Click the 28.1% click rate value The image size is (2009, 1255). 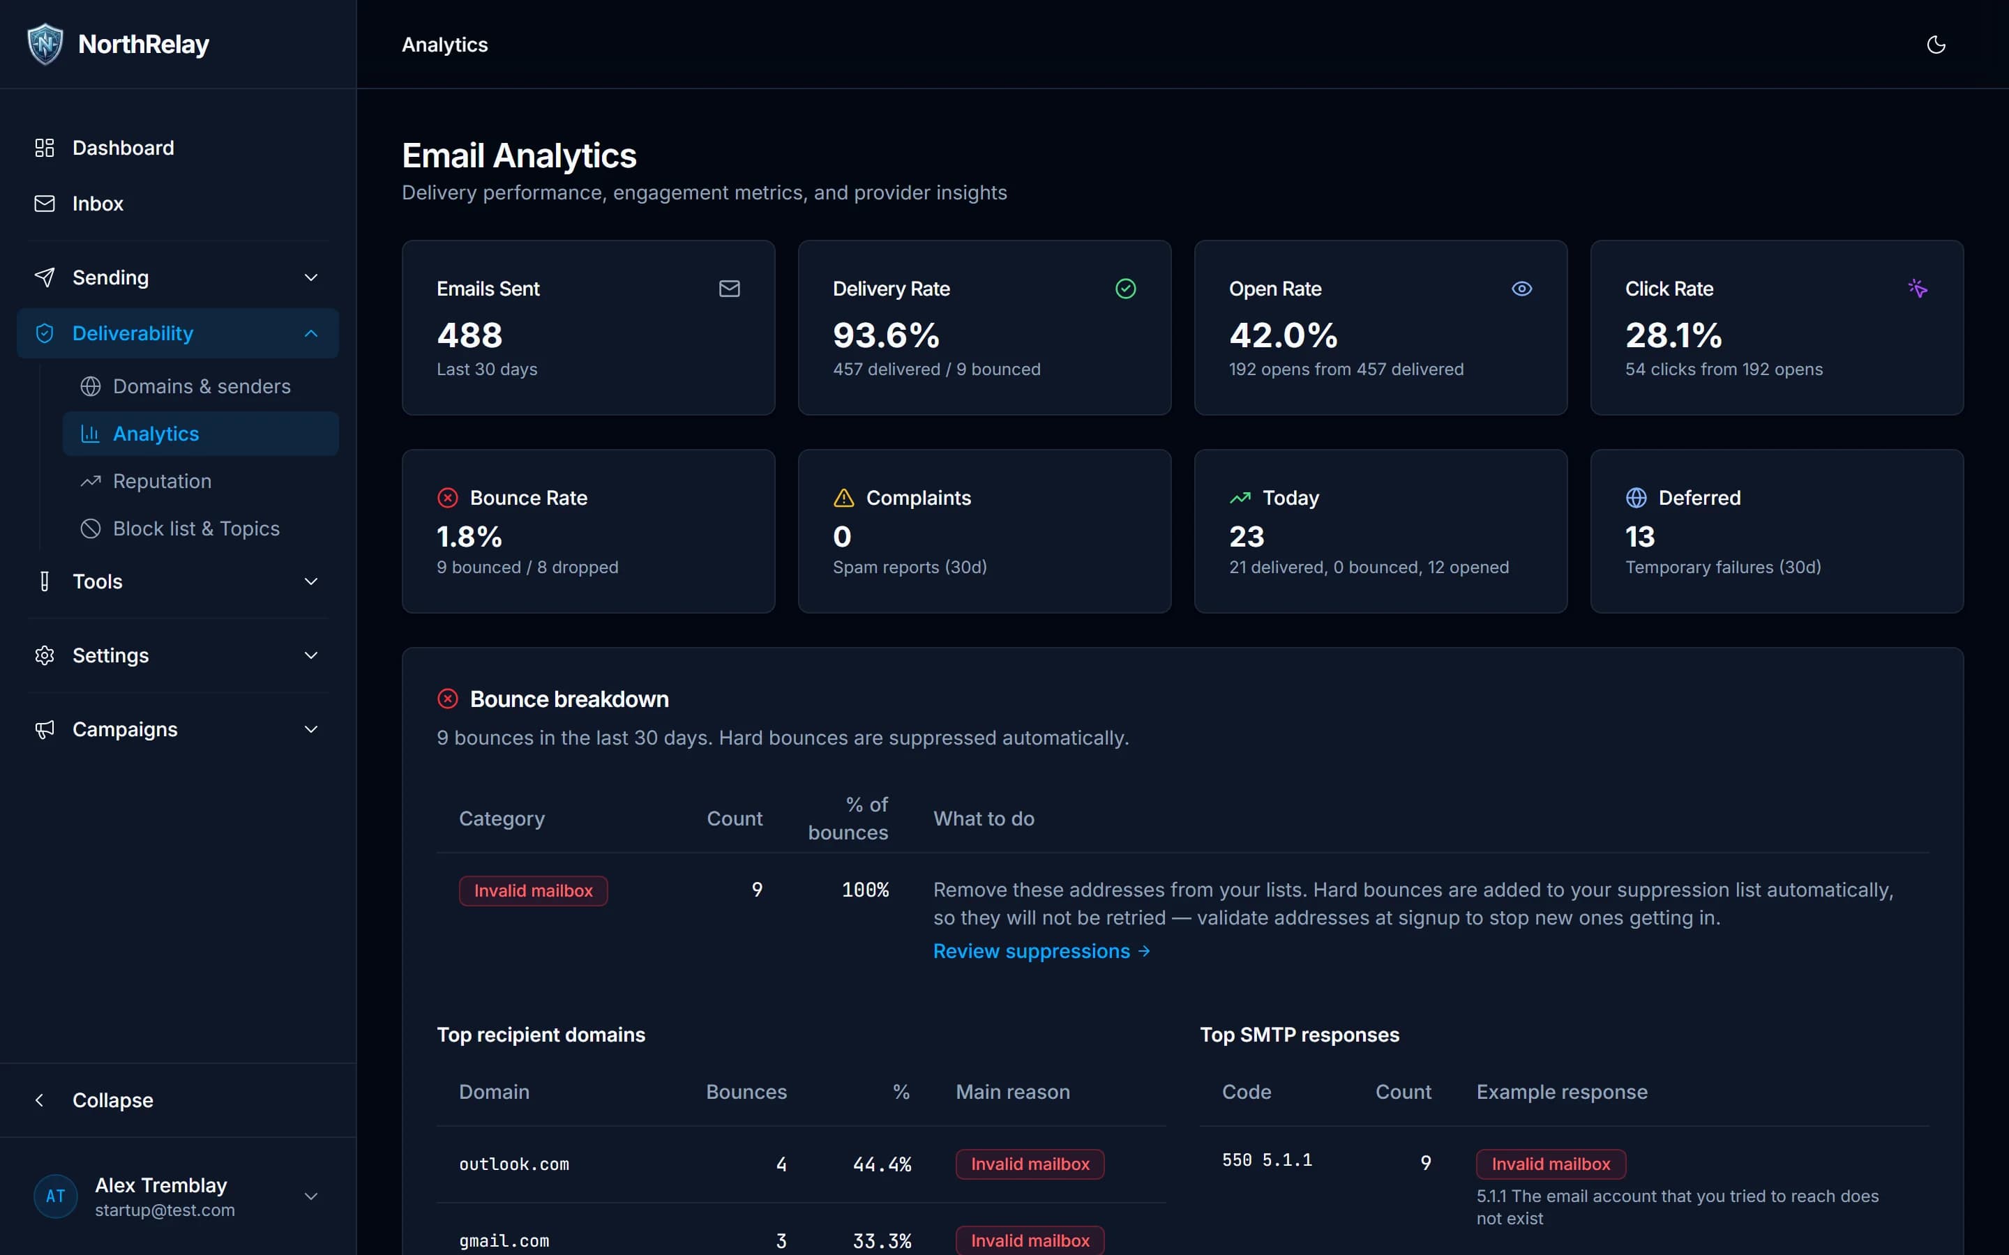(1673, 335)
